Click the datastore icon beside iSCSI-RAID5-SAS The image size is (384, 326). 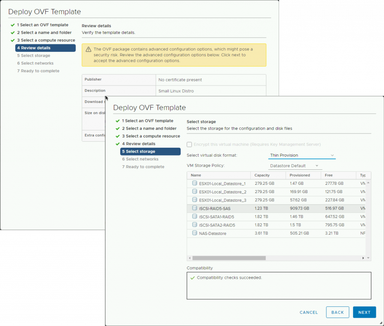195,208
